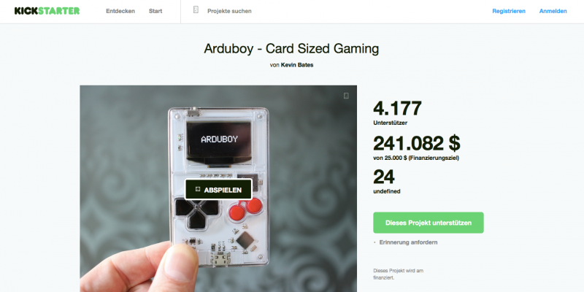Viewport: 584px width, 292px height.
Task: Open the Anmelden link
Action: click(x=553, y=11)
